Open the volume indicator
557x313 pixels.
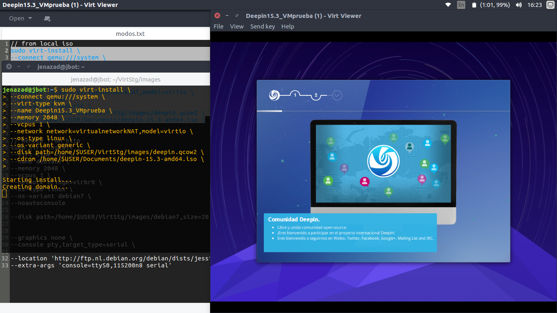519,5
